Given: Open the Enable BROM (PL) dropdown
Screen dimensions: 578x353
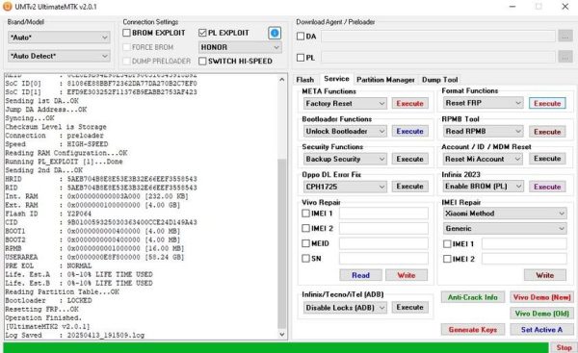Looking at the screenshot, I should tap(483, 187).
